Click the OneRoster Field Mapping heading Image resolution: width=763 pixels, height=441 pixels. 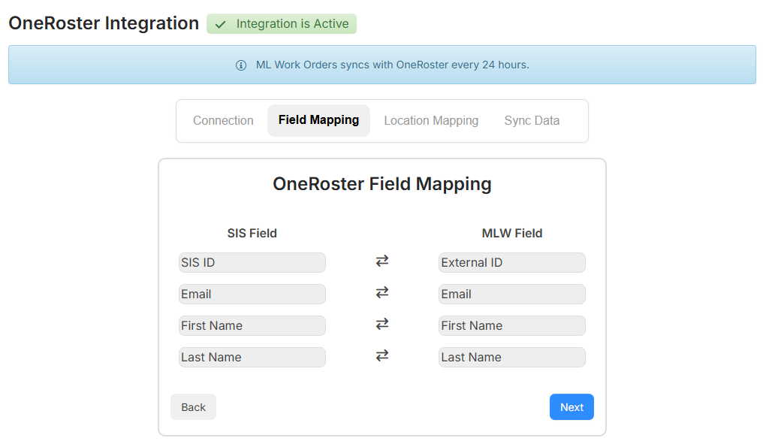click(382, 184)
